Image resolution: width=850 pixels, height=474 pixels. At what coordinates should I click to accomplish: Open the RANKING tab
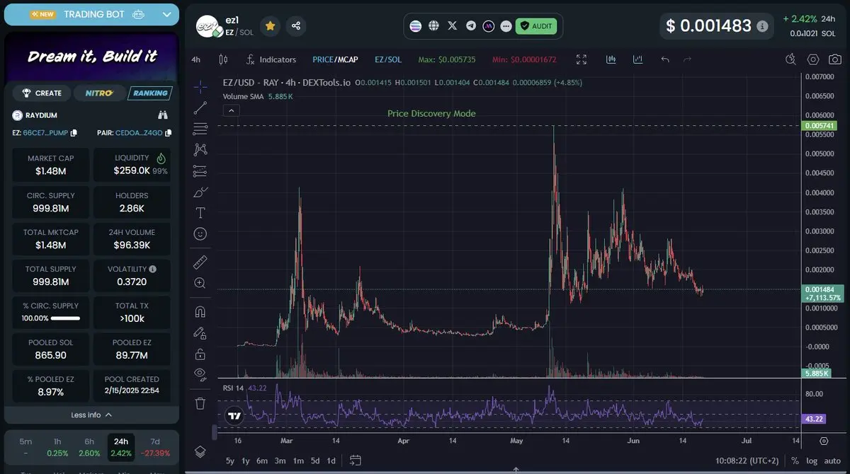150,93
